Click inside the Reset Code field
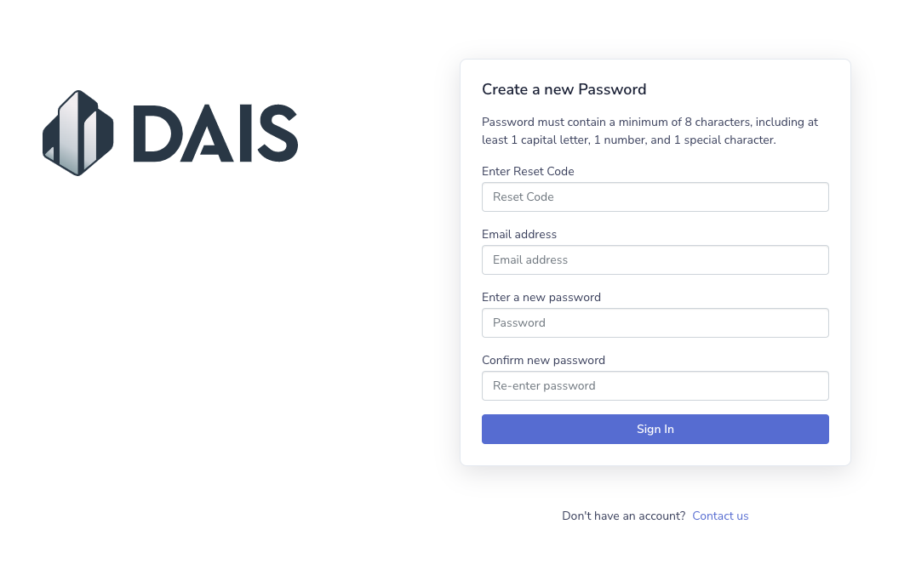Screen dimensions: 910x564 pos(655,197)
